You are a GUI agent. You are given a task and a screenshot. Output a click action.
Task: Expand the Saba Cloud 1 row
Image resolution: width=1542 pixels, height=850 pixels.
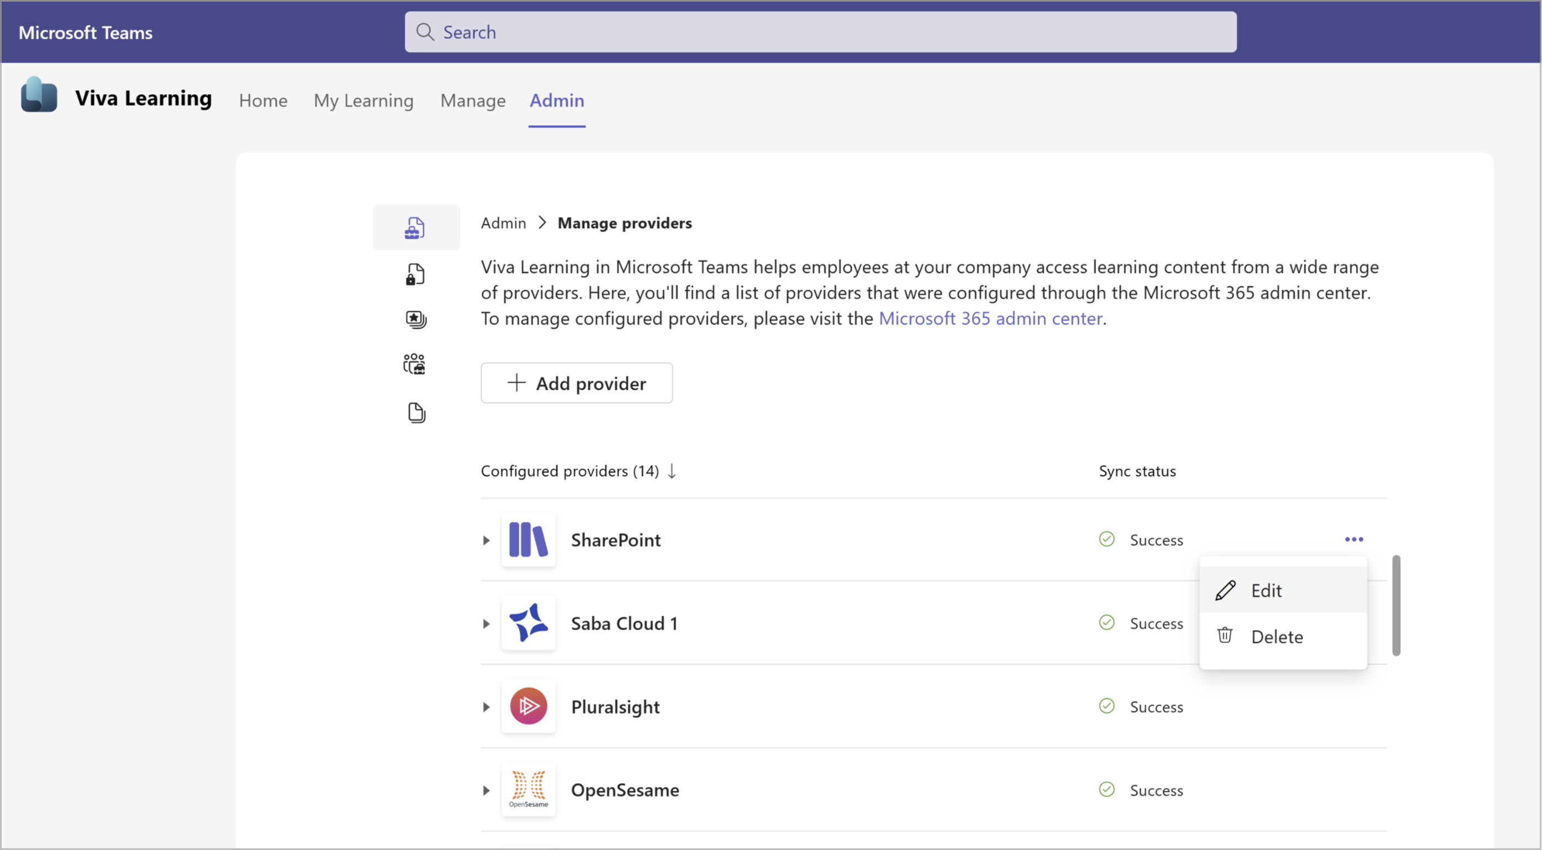click(x=486, y=625)
